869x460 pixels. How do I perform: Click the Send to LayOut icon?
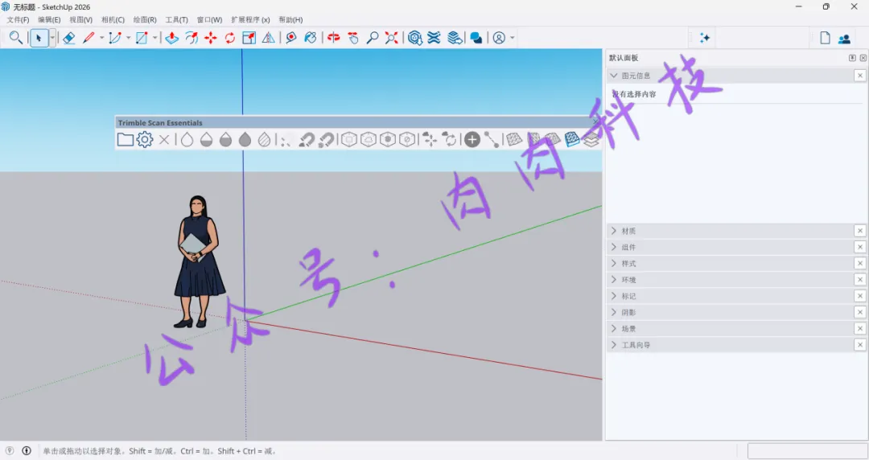(x=455, y=38)
